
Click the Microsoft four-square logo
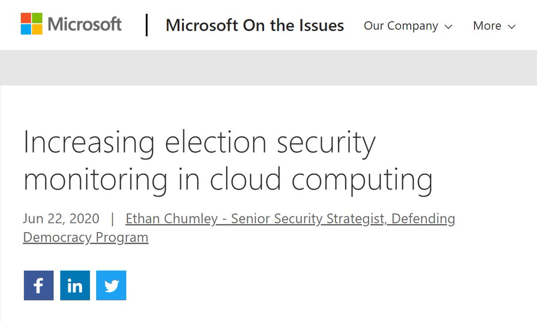(31, 24)
